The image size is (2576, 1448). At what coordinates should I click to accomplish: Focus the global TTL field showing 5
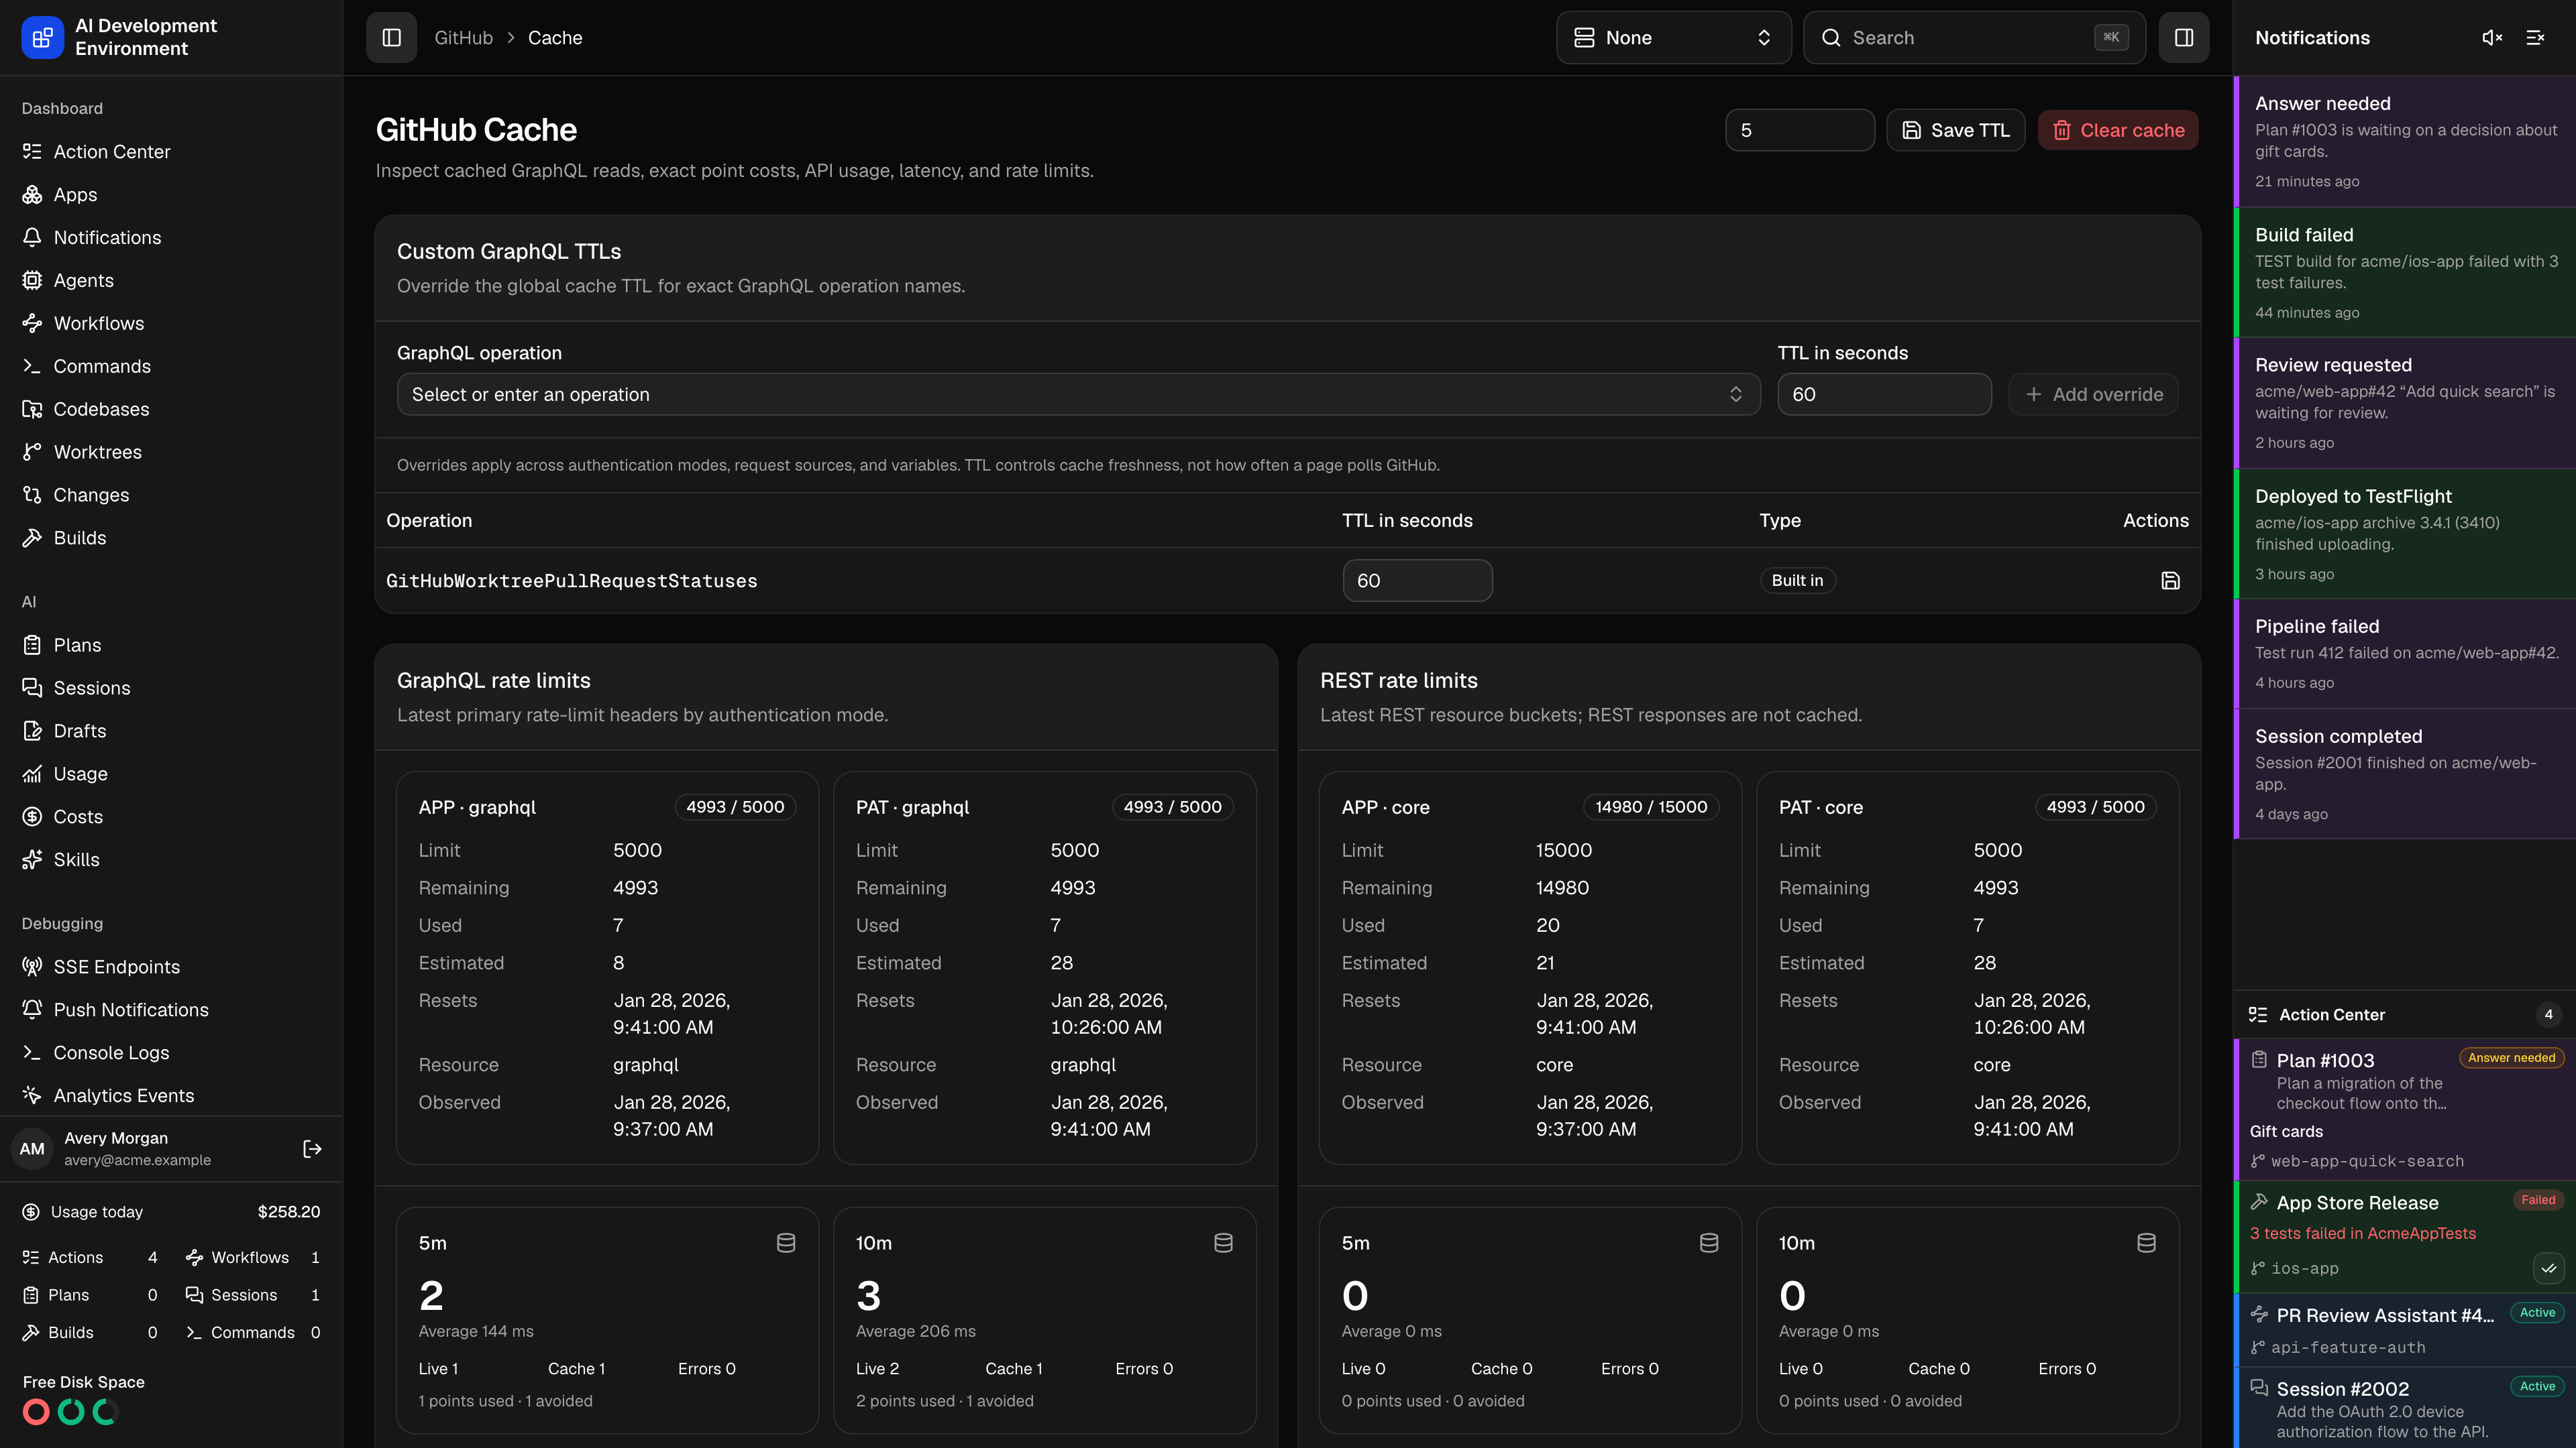point(1799,131)
